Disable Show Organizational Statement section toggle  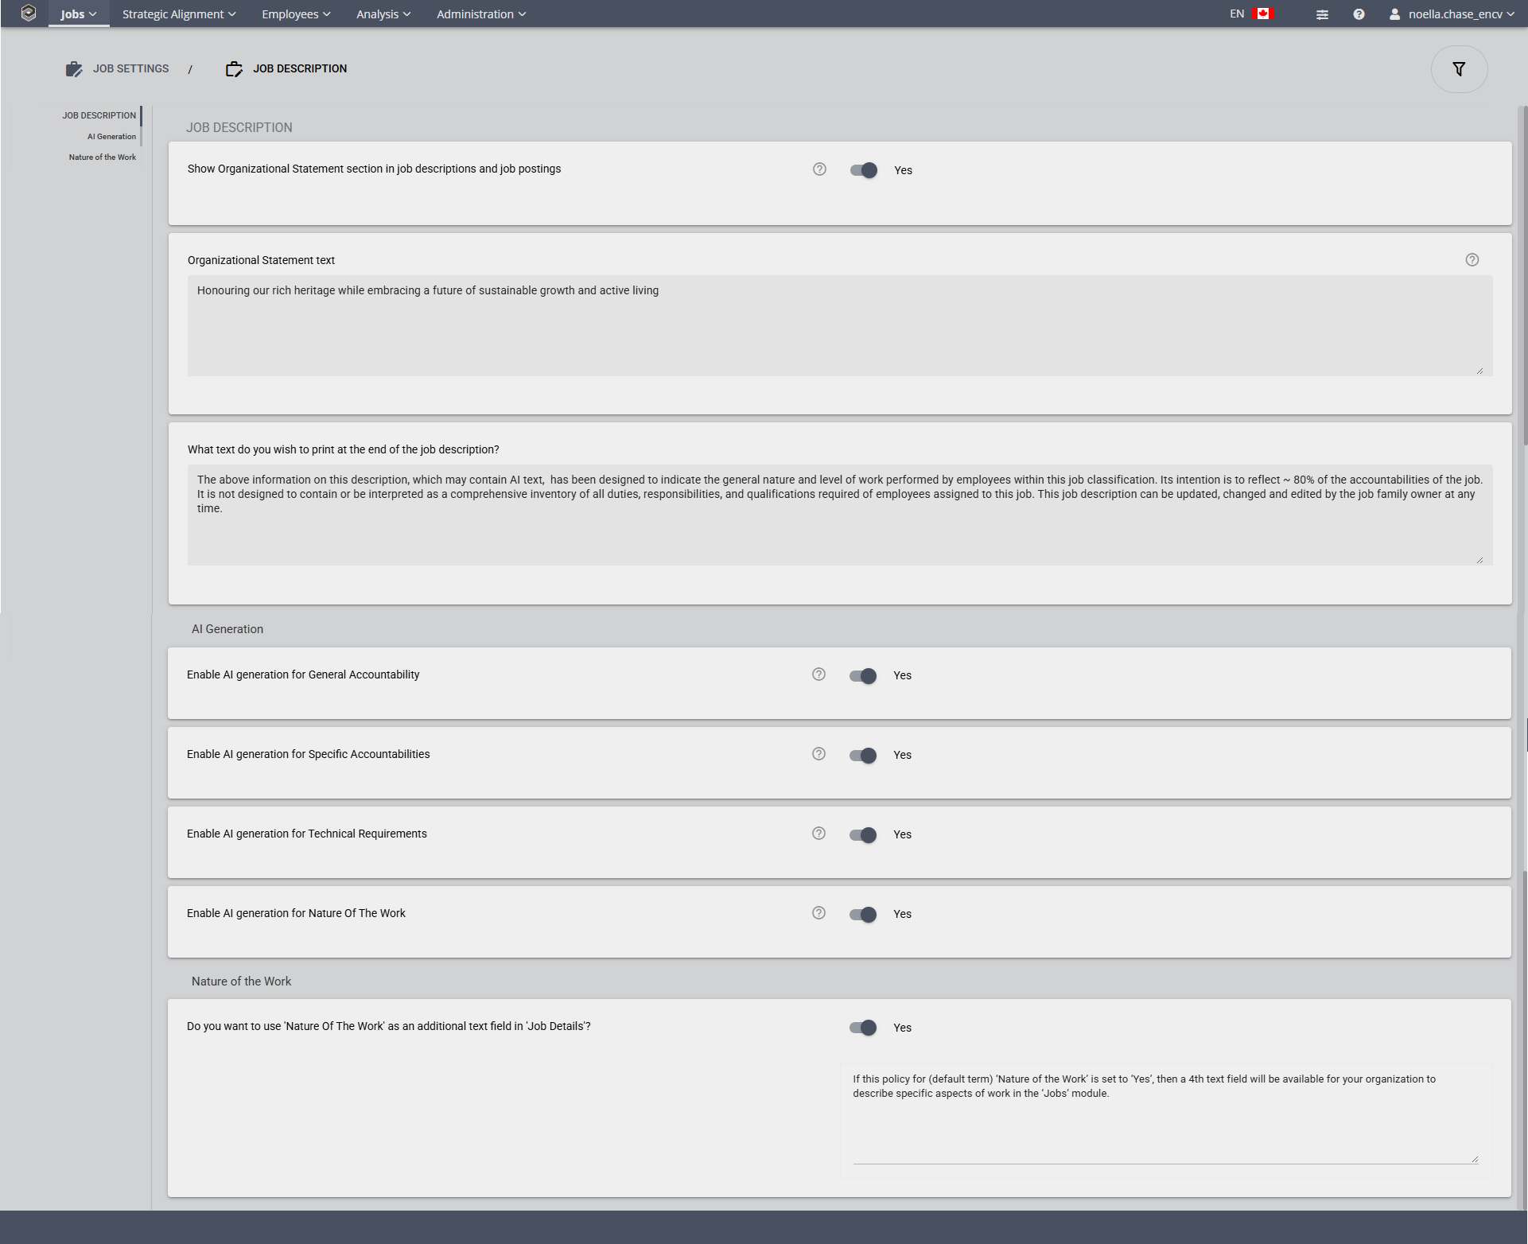[864, 170]
